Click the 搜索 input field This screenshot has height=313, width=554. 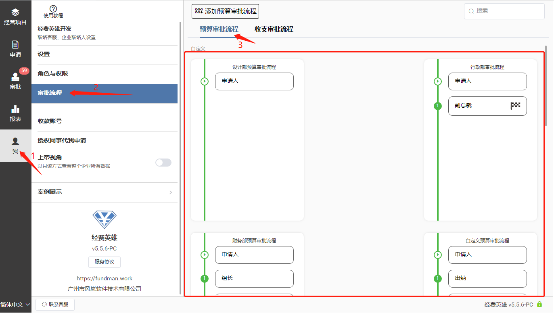pyautogui.click(x=504, y=11)
